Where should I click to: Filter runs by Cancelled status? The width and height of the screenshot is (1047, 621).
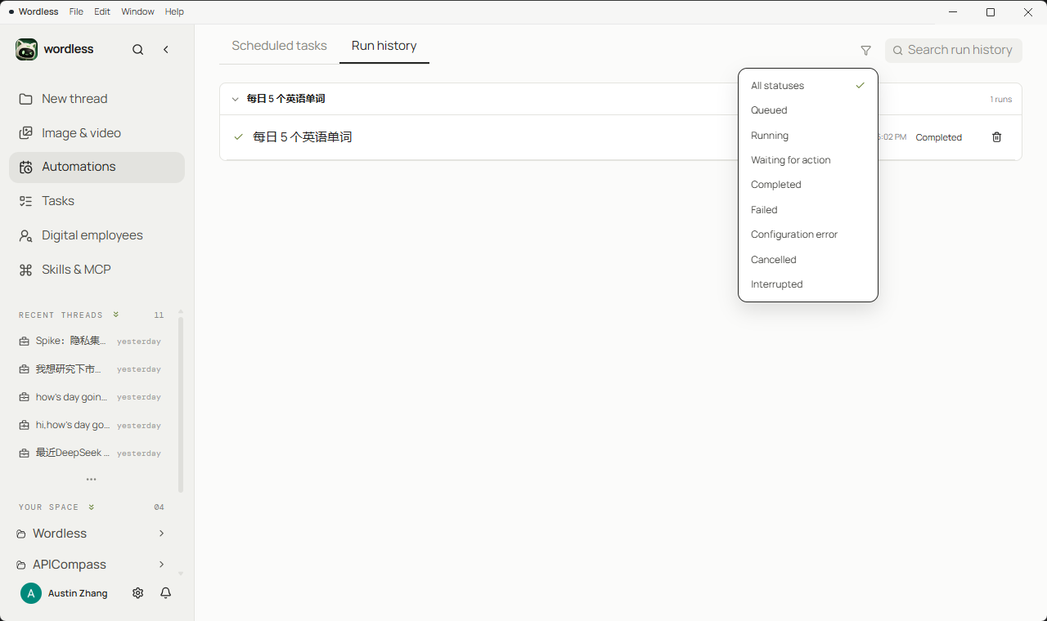(x=808, y=260)
